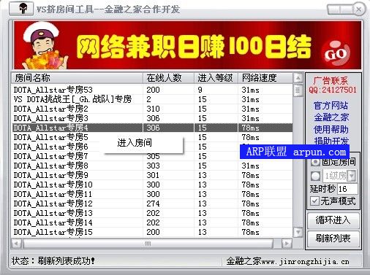
Task: Select row DOTA_Allstar专房8
Action: click(152, 166)
